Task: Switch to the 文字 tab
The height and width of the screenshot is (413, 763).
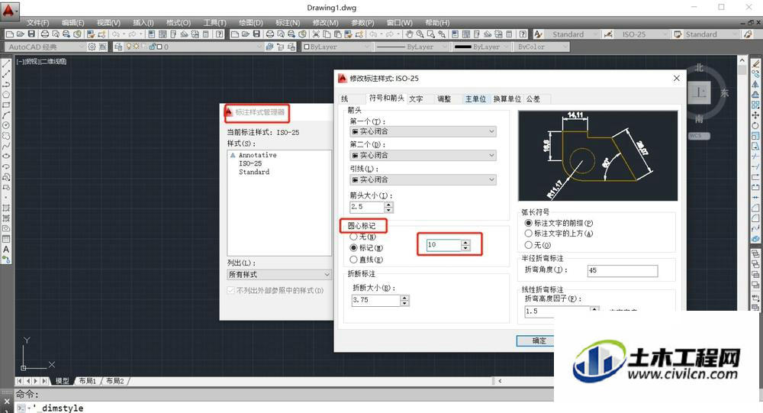Action: (x=416, y=99)
